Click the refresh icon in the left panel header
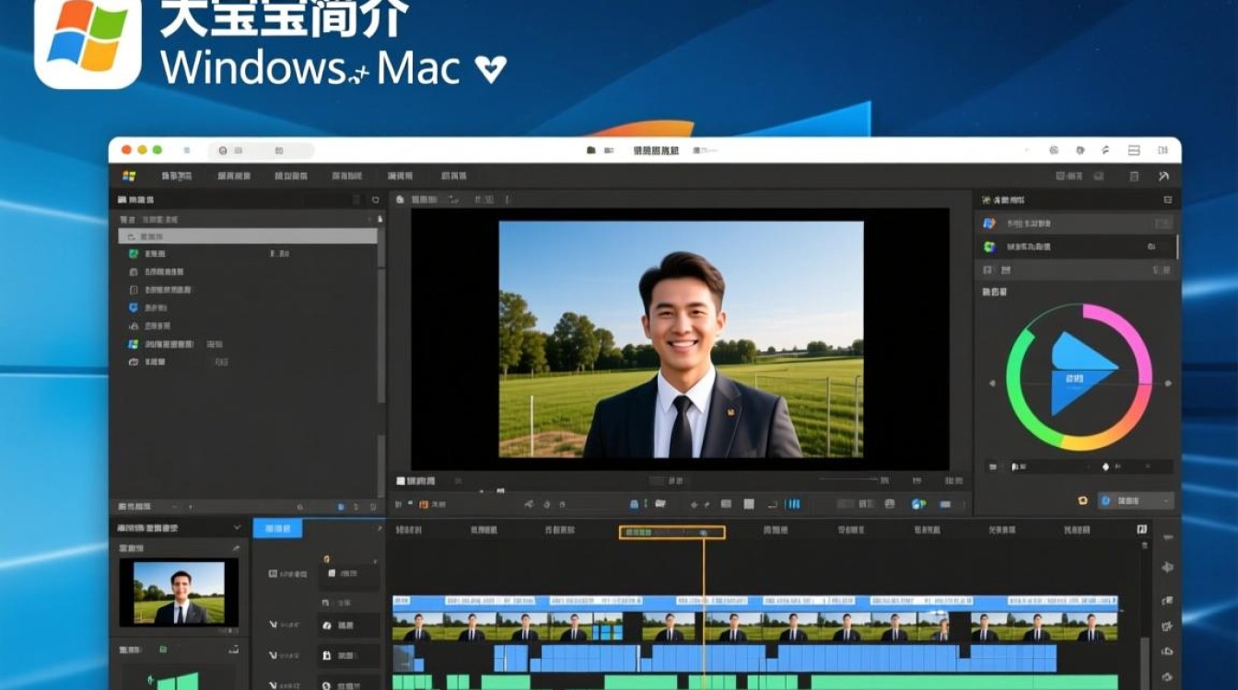Image resolution: width=1238 pixels, height=690 pixels. pyautogui.click(x=376, y=200)
